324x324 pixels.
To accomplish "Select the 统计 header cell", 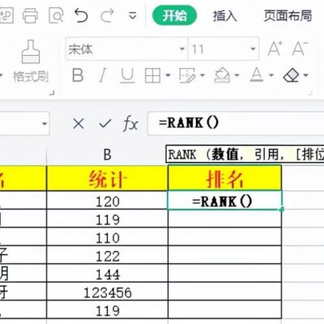I will tap(107, 178).
